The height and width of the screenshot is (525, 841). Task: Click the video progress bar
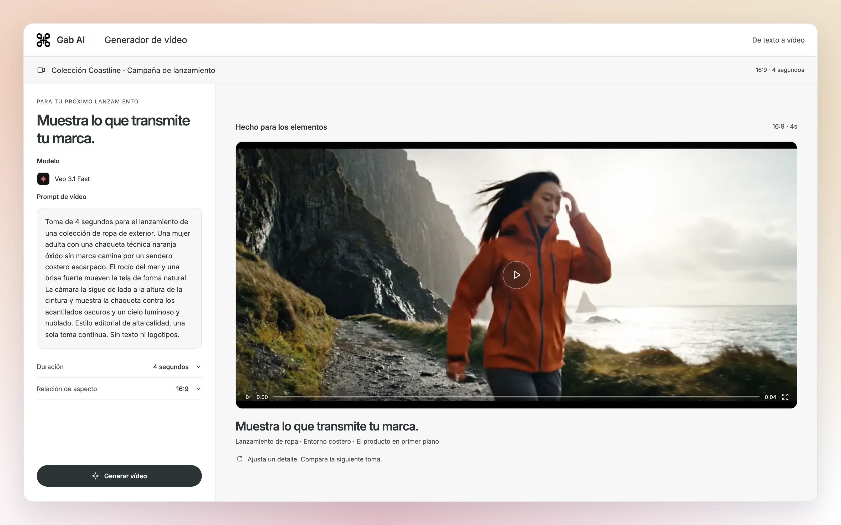coord(516,397)
